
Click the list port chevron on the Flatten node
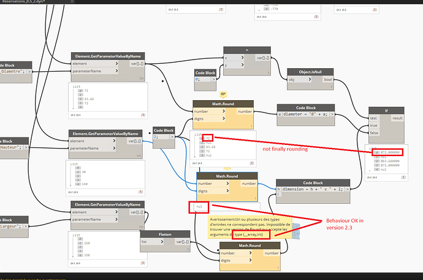162,241
